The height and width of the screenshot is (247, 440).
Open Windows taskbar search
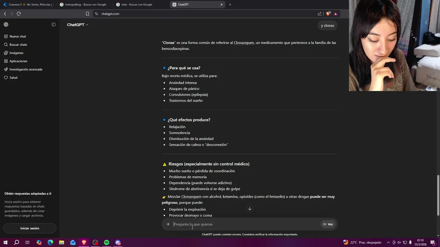(x=16, y=243)
